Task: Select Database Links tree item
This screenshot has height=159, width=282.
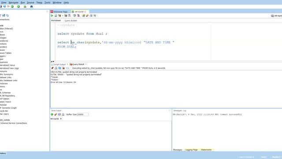Action: pos(6,77)
